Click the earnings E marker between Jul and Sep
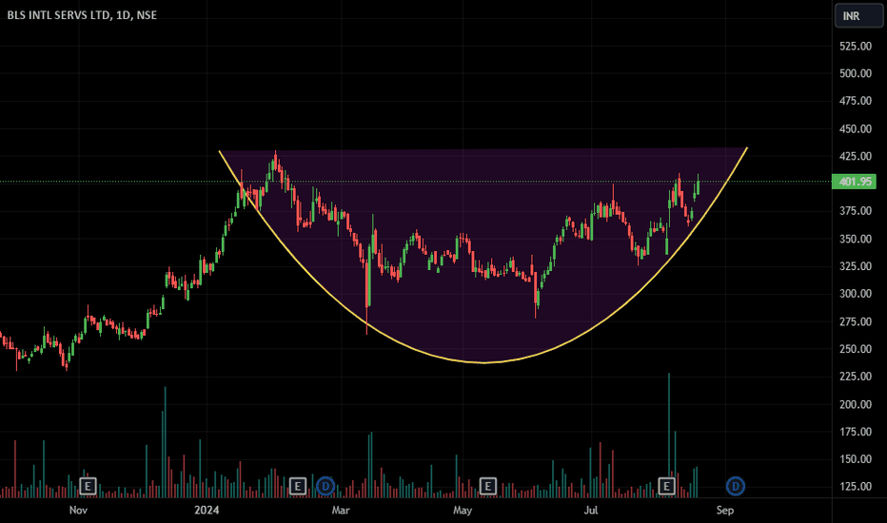 pos(666,486)
